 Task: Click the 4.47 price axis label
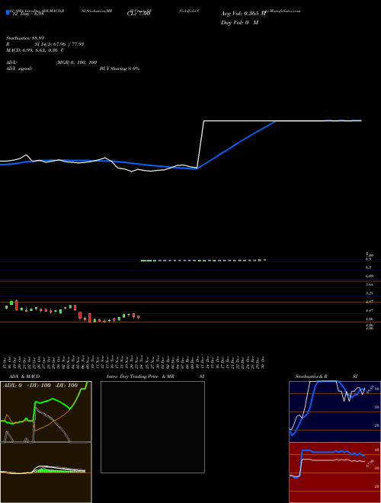click(x=369, y=310)
